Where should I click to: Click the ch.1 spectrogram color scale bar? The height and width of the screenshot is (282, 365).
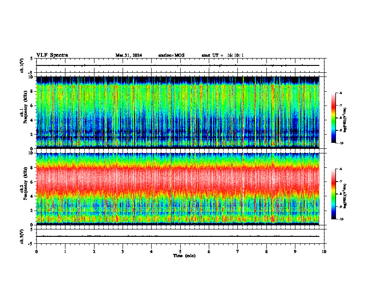click(333, 118)
